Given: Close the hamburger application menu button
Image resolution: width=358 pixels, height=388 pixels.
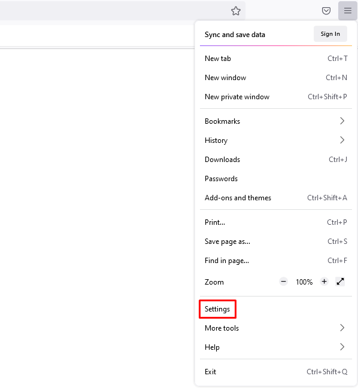Looking at the screenshot, I should click(x=348, y=11).
